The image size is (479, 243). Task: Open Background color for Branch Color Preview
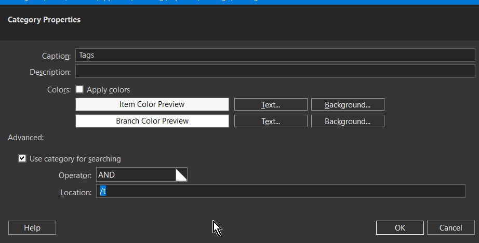348,121
